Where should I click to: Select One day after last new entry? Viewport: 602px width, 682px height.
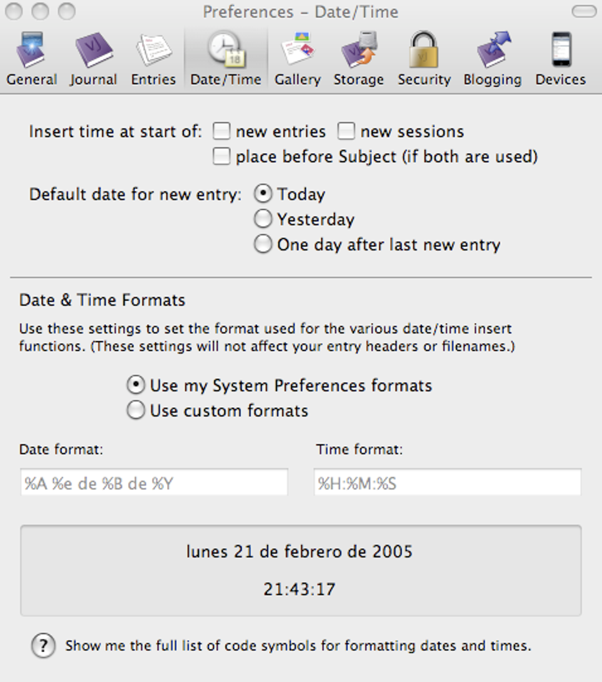click(x=263, y=245)
